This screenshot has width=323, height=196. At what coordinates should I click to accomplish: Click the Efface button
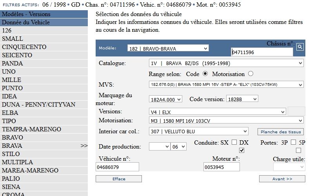click(x=119, y=179)
